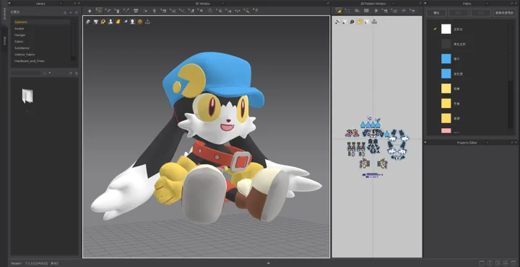This screenshot has width=520, height=267.
Task: Click the 增加 Add button in Fabric panel
Action: coord(436,12)
